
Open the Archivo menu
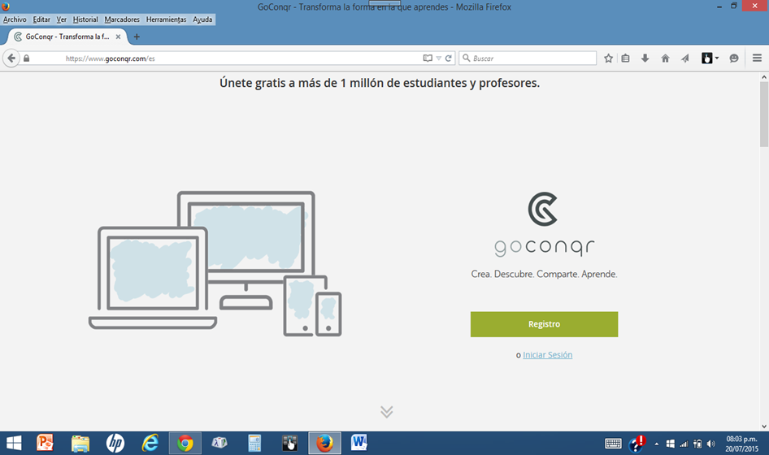pyautogui.click(x=15, y=19)
